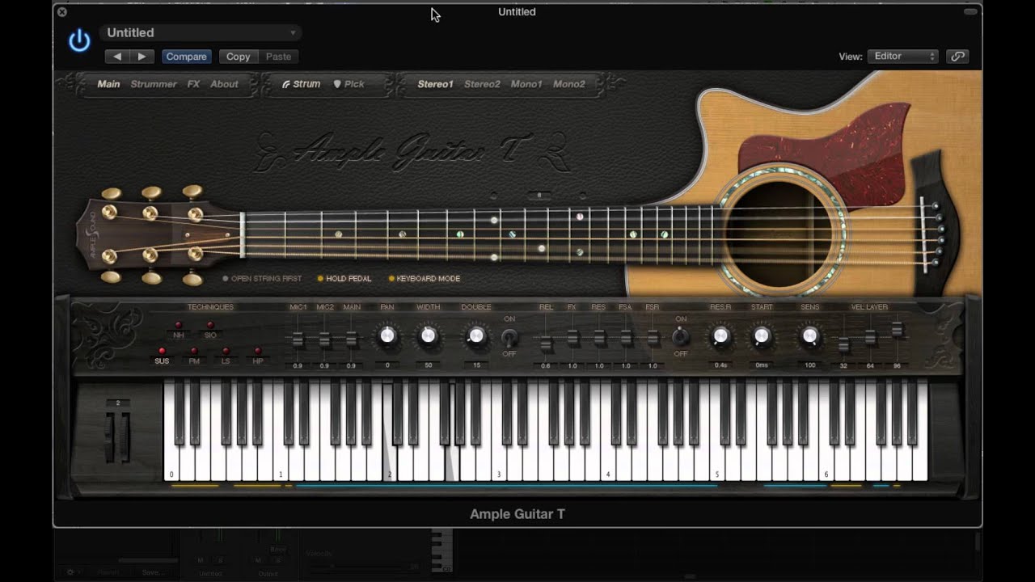Click the WIDTH value field showing 50
1035x582 pixels.
pos(428,365)
